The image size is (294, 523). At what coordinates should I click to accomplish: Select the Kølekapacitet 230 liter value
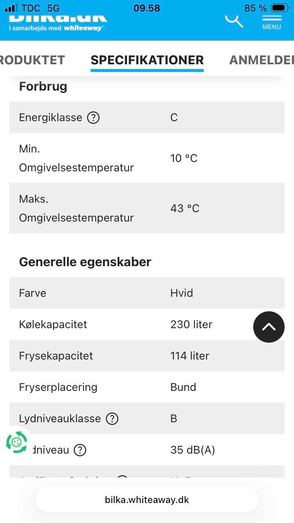[x=191, y=325]
